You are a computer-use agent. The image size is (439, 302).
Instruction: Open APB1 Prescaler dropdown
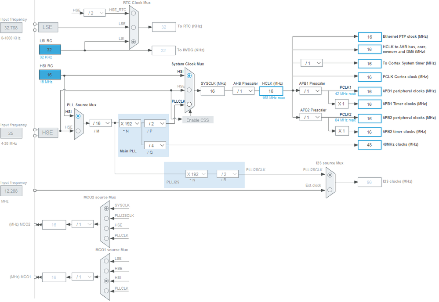[x=311, y=91]
